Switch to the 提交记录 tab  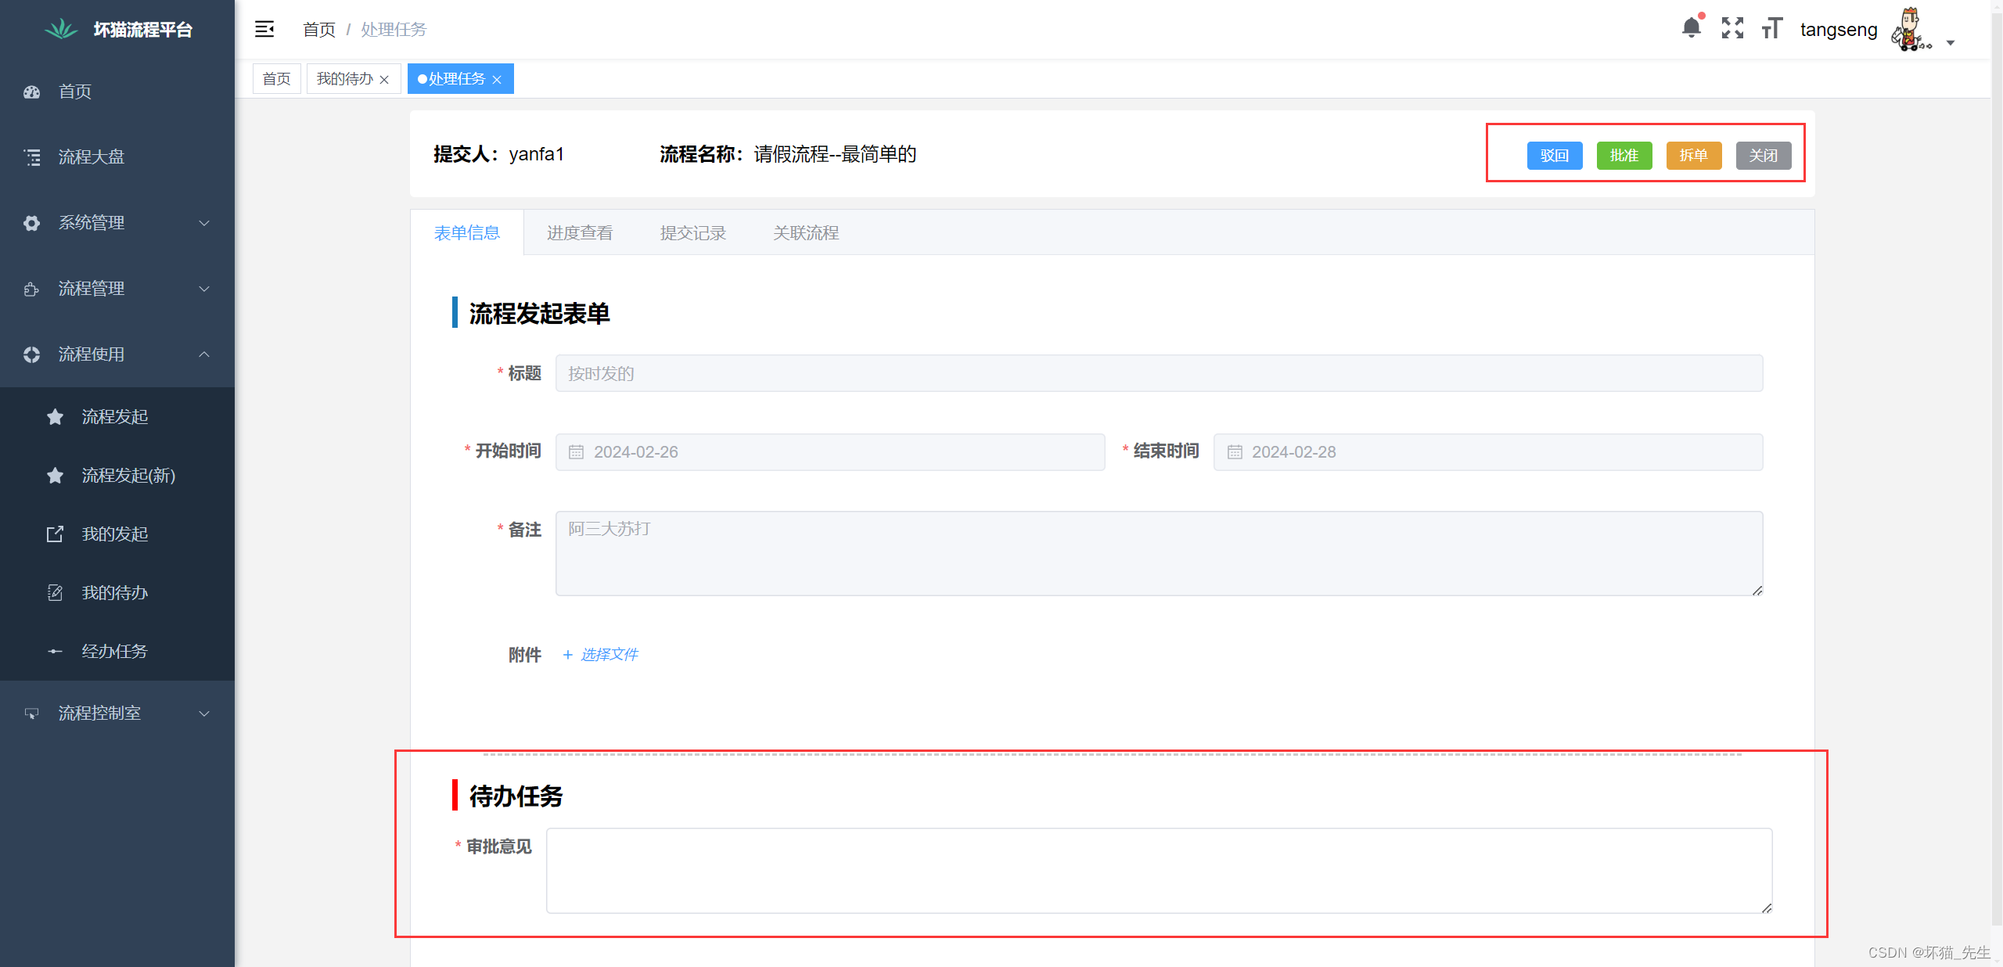(692, 233)
